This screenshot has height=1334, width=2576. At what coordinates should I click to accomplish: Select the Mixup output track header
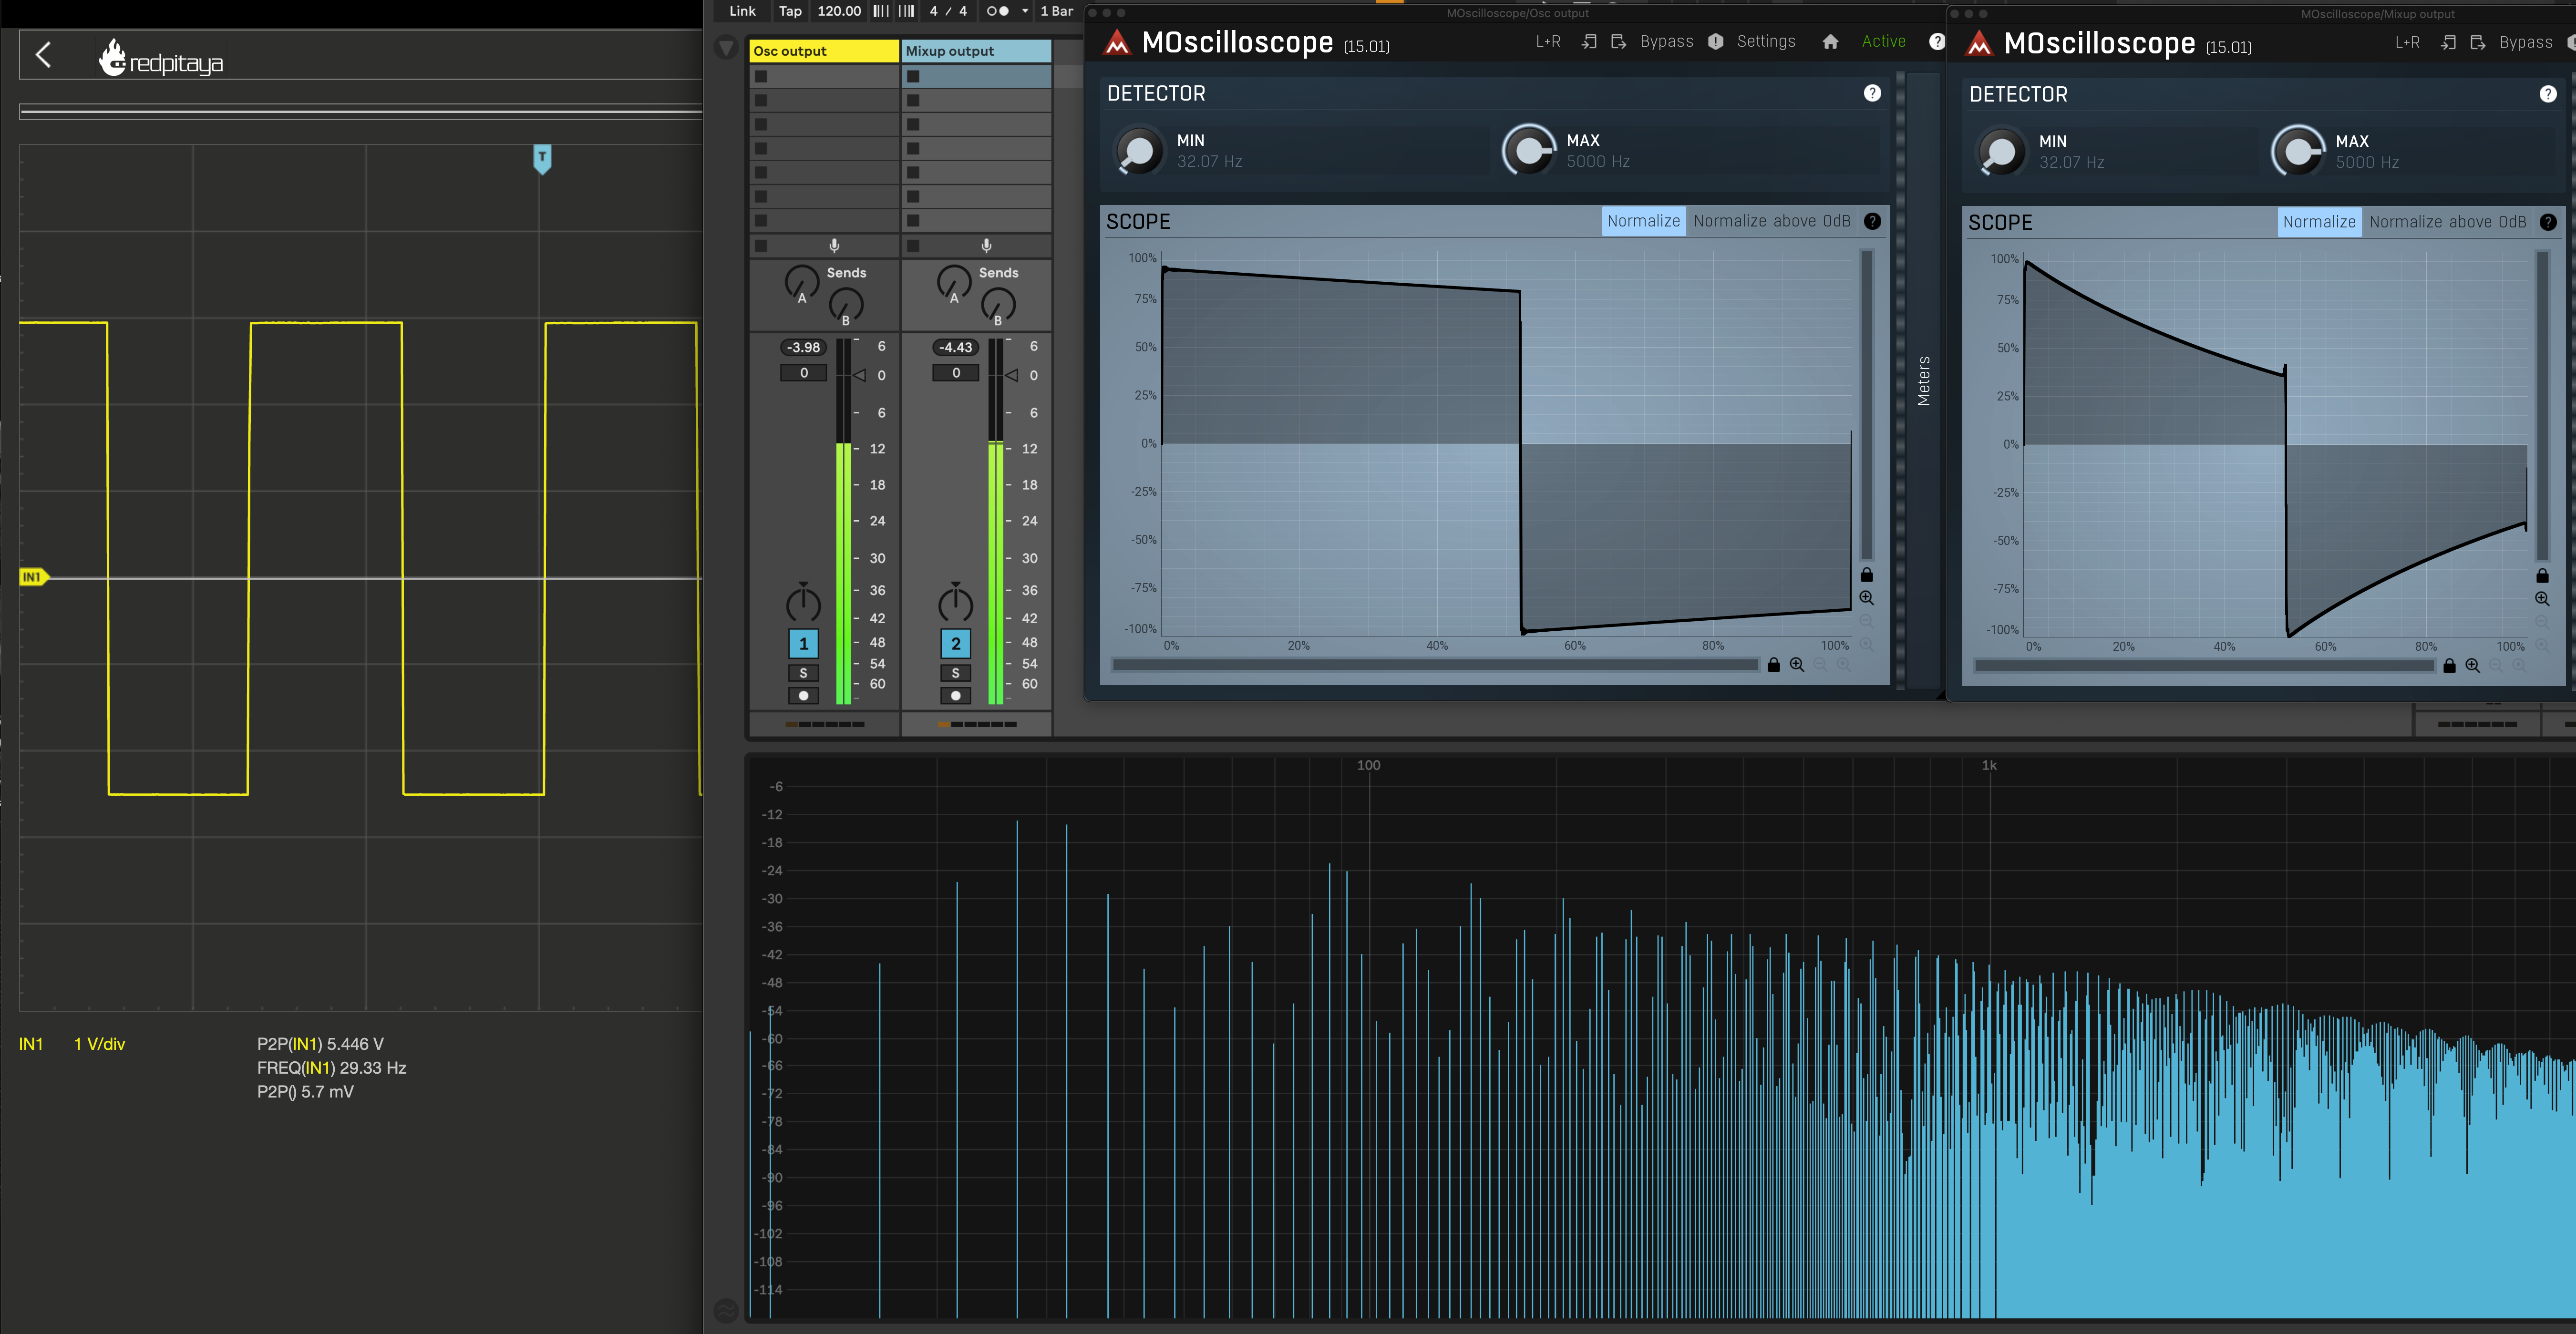(976, 51)
